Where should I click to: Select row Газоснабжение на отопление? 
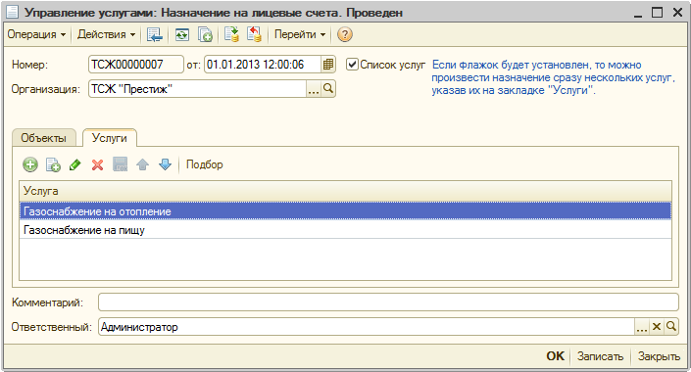345,211
